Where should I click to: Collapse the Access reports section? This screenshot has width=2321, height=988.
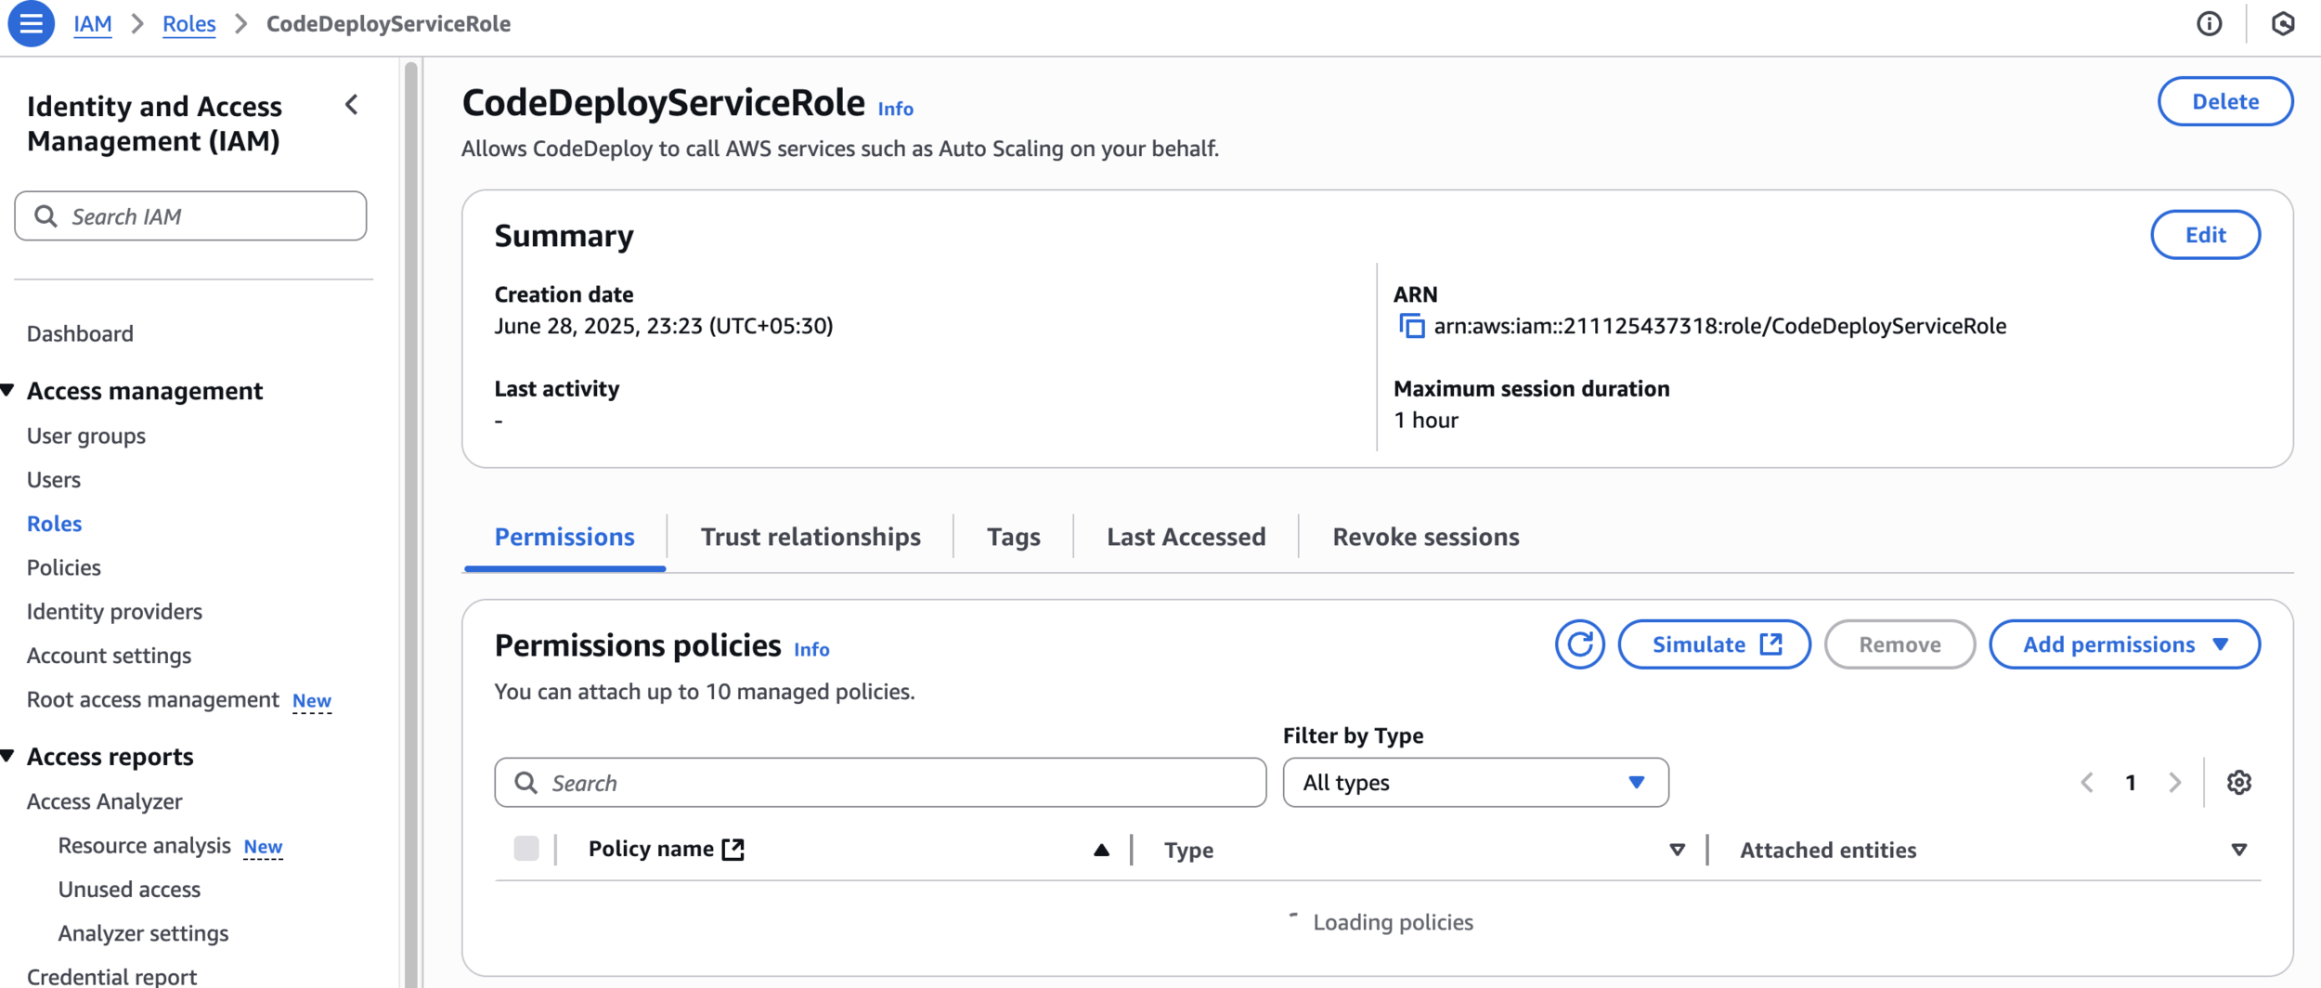tap(8, 757)
